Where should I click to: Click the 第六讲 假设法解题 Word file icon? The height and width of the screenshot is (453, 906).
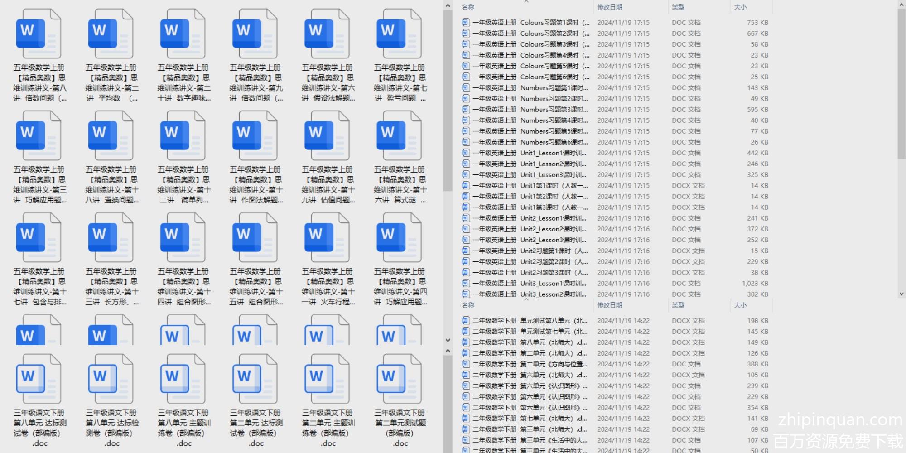[x=327, y=34]
